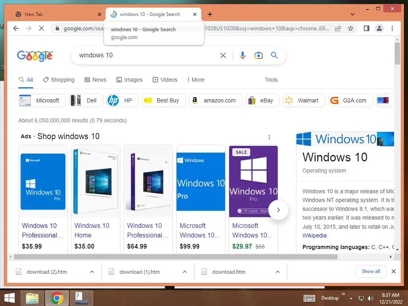This screenshot has height=306, width=408.
Task: Share this page via address bar icon
Action: pos(338,28)
